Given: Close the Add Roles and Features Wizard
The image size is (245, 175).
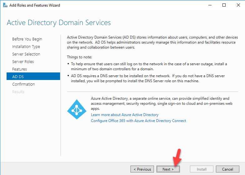Looking at the screenshot, I should coord(238,5).
